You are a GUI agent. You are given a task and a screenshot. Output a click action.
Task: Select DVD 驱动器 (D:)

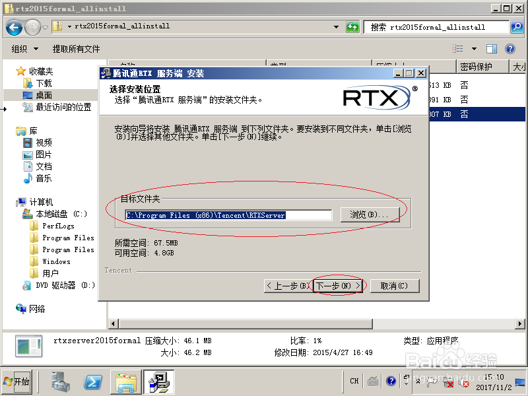[59, 286]
